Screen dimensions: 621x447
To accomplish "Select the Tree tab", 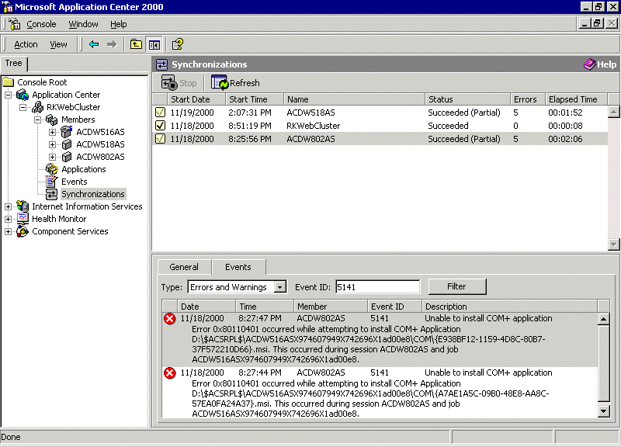I will pos(13,63).
